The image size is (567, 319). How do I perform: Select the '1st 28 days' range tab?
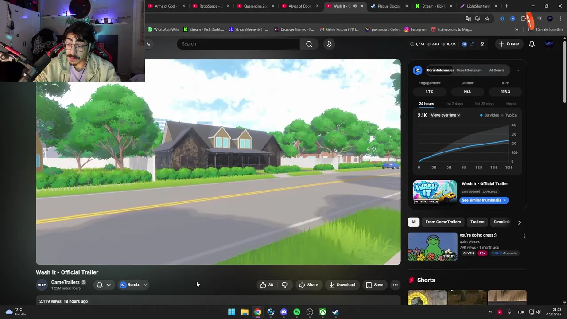[484, 104]
